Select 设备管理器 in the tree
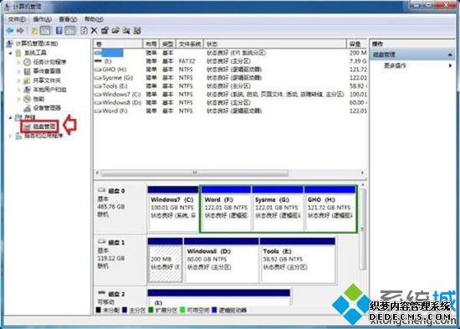 coord(47,108)
